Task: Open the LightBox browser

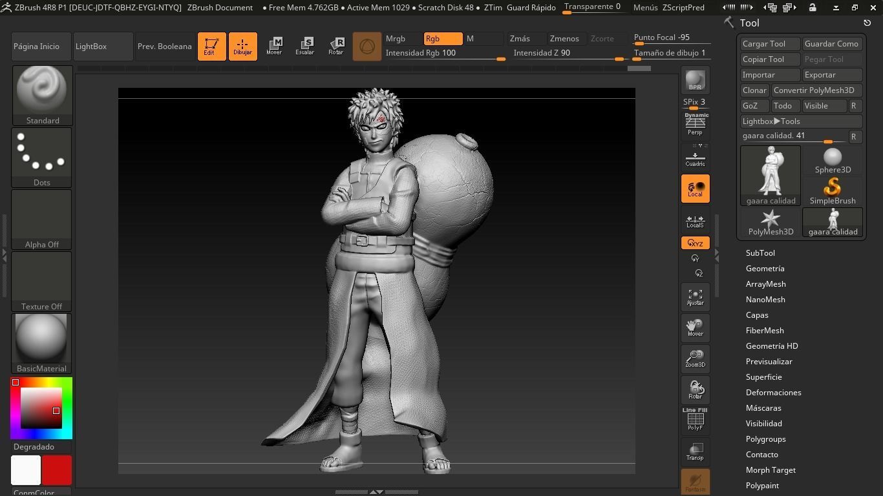Action: (103, 46)
